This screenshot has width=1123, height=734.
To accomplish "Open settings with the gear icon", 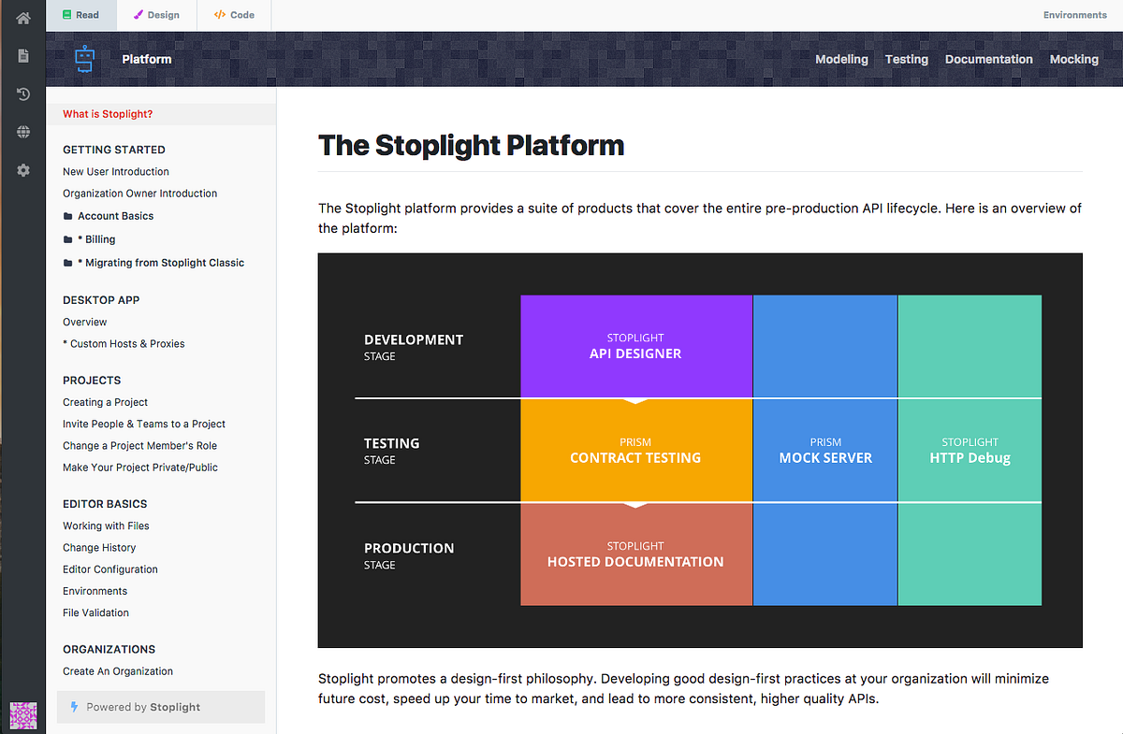I will tap(22, 169).
